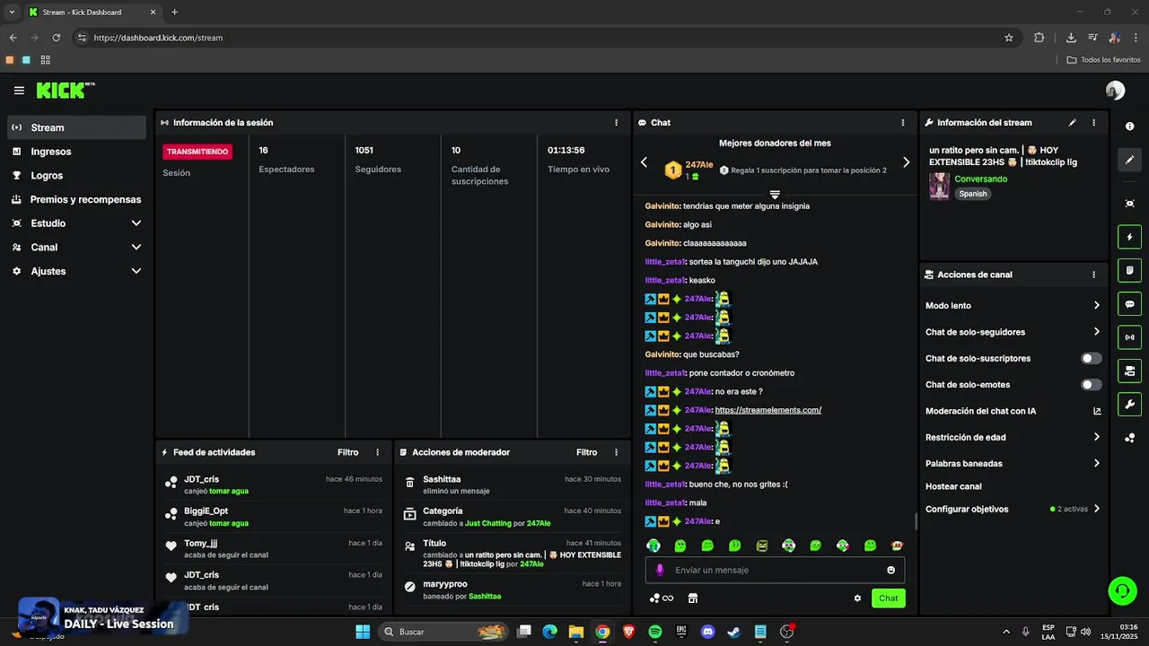The image size is (1149, 646).
Task: Toggle the lightning activity-feed widget icon
Action: click(1129, 238)
